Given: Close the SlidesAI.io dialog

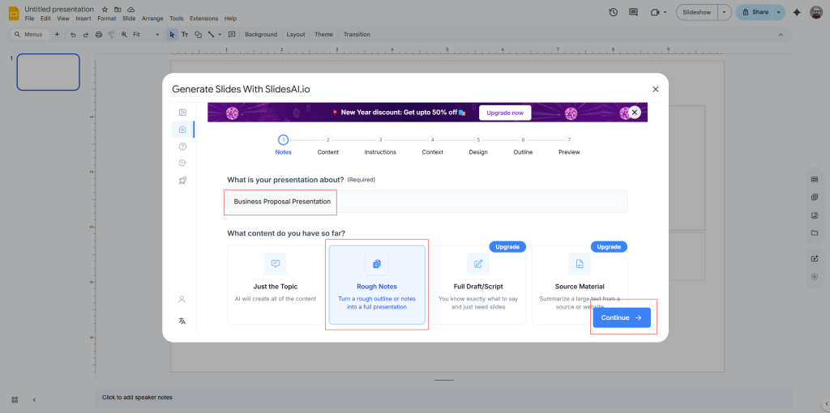Looking at the screenshot, I should coord(655,89).
